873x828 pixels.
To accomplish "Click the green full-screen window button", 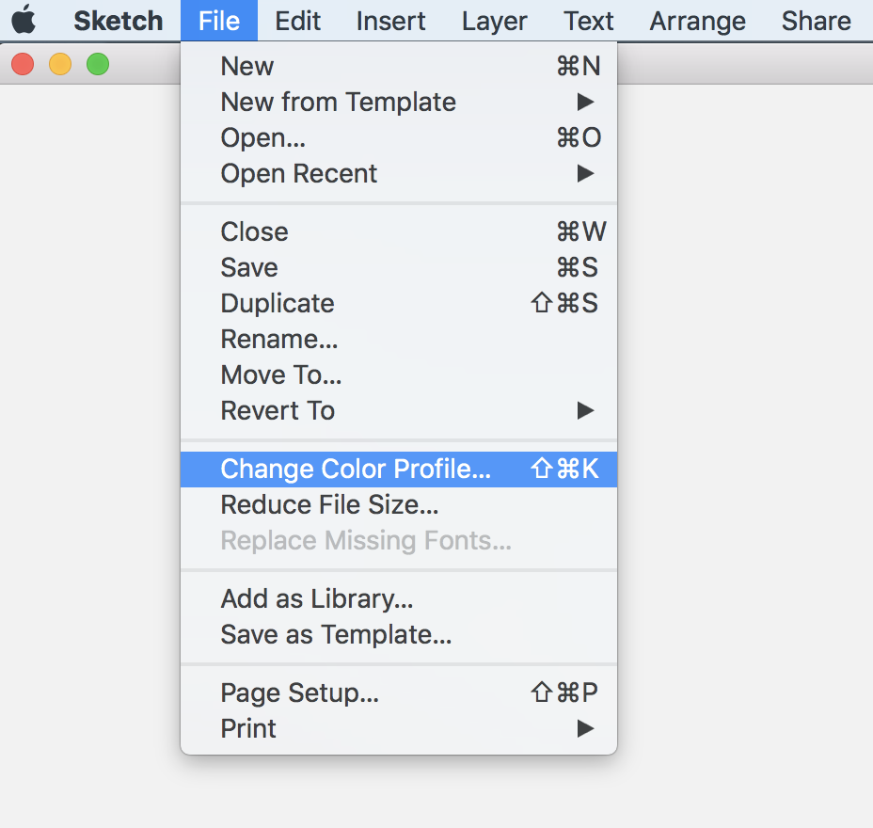I will click(98, 64).
